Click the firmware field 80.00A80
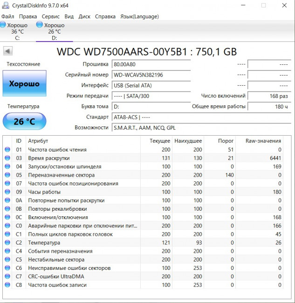 [151, 64]
